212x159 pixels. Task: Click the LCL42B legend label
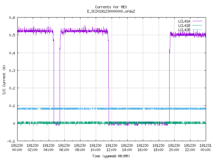pos(184,30)
